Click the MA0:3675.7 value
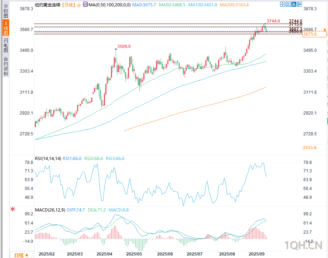Image resolution: width=328 pixels, height=258 pixels. 144,5
